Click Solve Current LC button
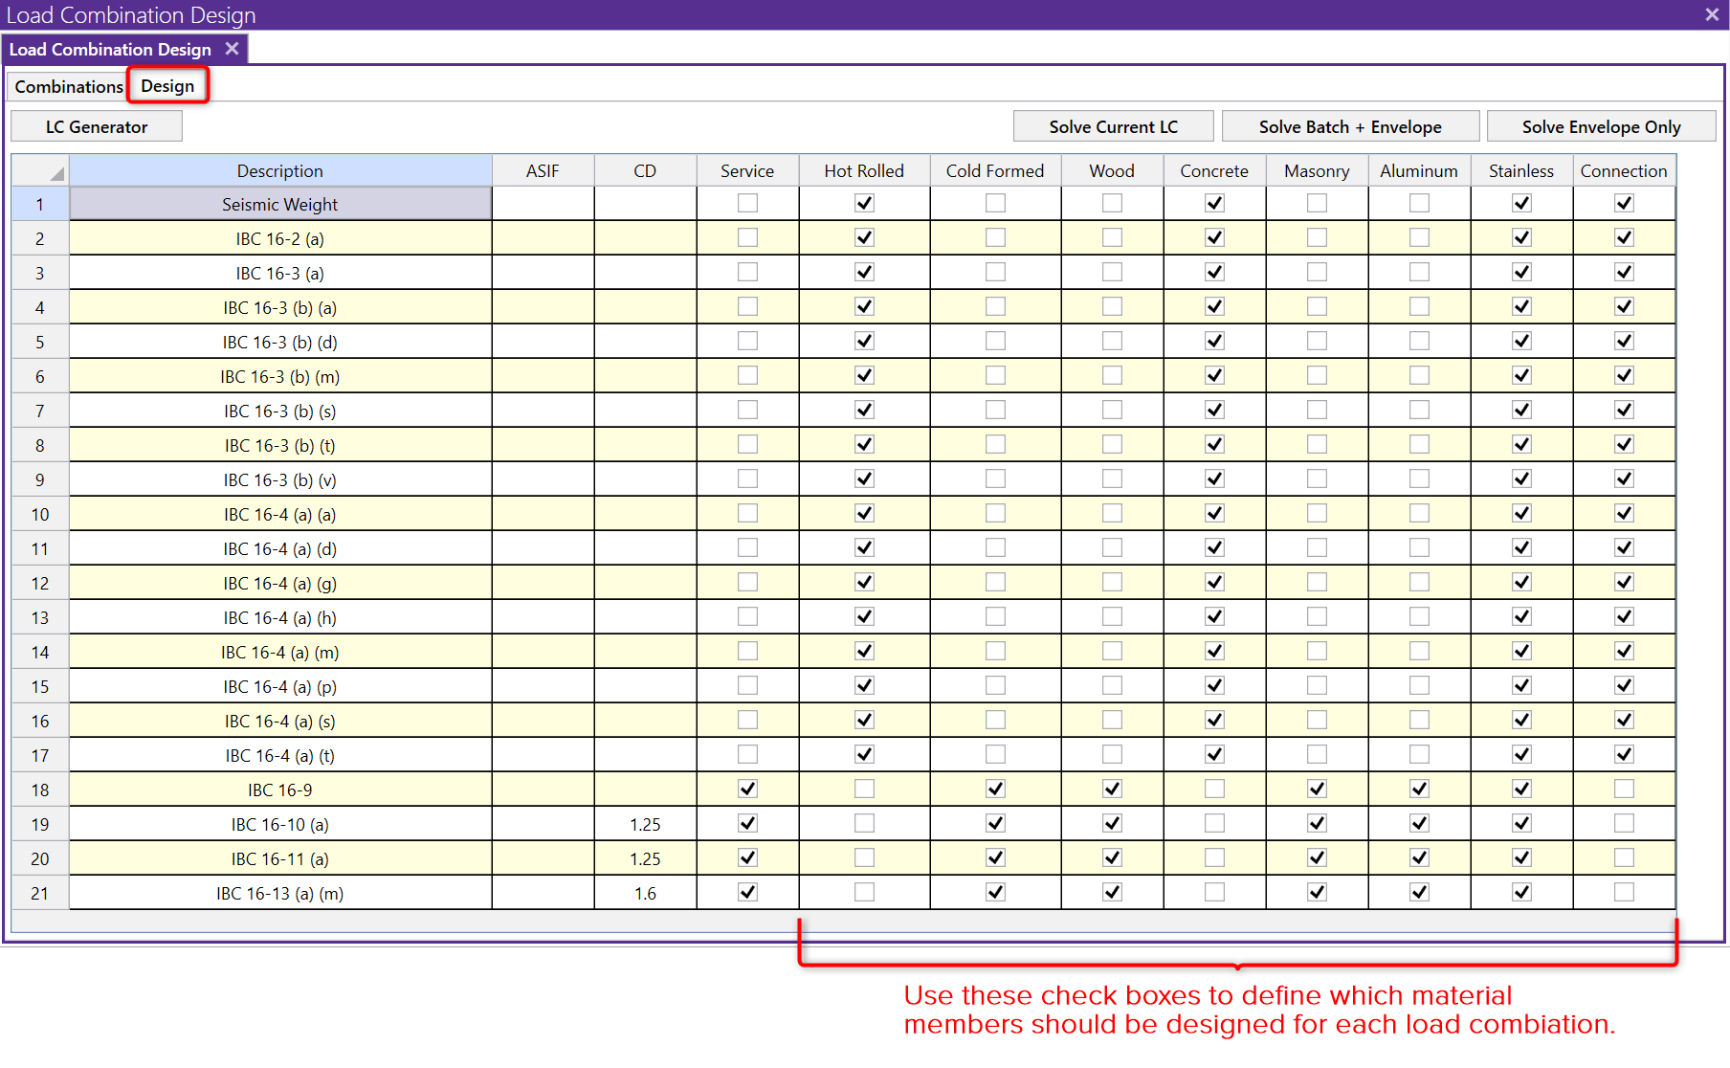This screenshot has height=1068, width=1730. tap(1113, 127)
